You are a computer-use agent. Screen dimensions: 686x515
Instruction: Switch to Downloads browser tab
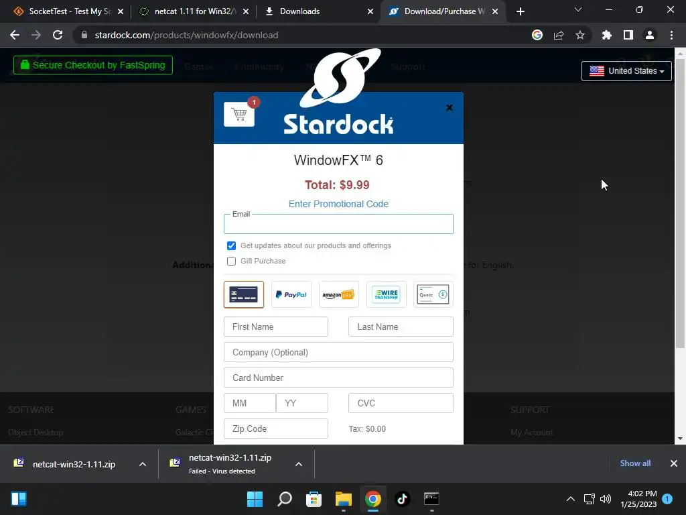pos(318,11)
